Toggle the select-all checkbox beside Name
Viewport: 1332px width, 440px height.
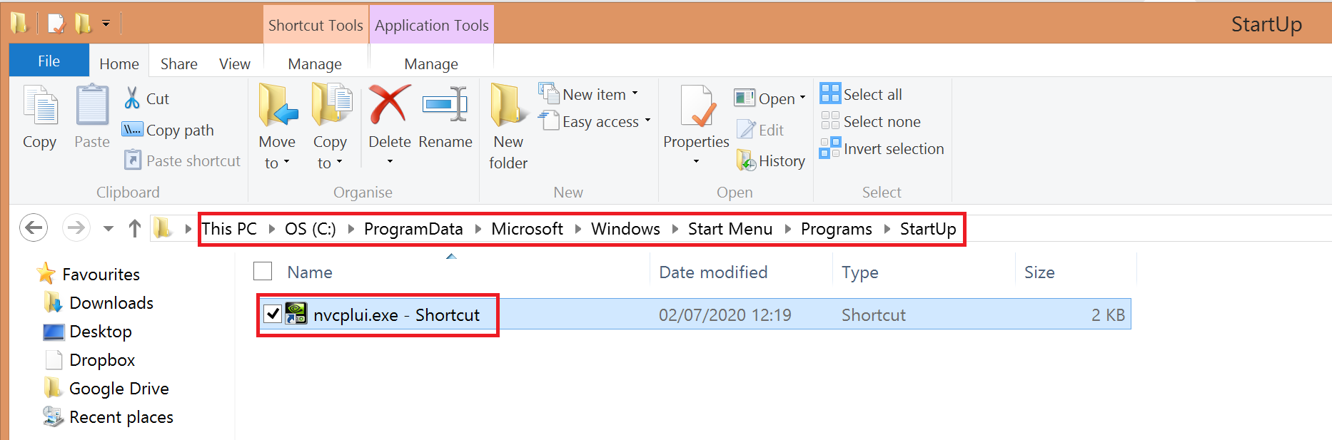(263, 271)
